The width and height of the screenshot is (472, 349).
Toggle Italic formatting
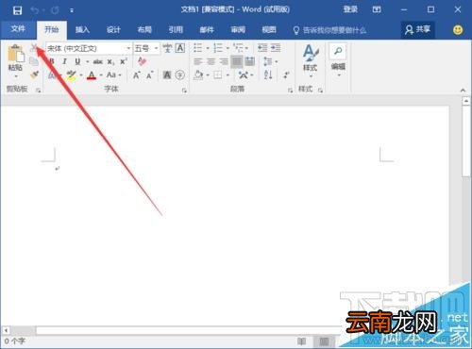pyautogui.click(x=64, y=61)
